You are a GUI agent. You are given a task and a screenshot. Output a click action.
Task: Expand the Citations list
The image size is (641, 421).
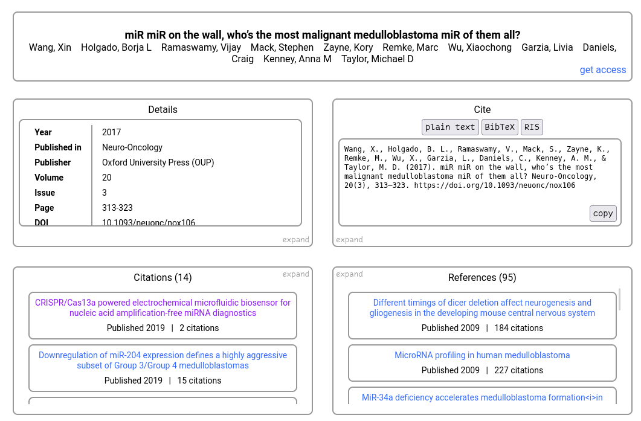(295, 274)
